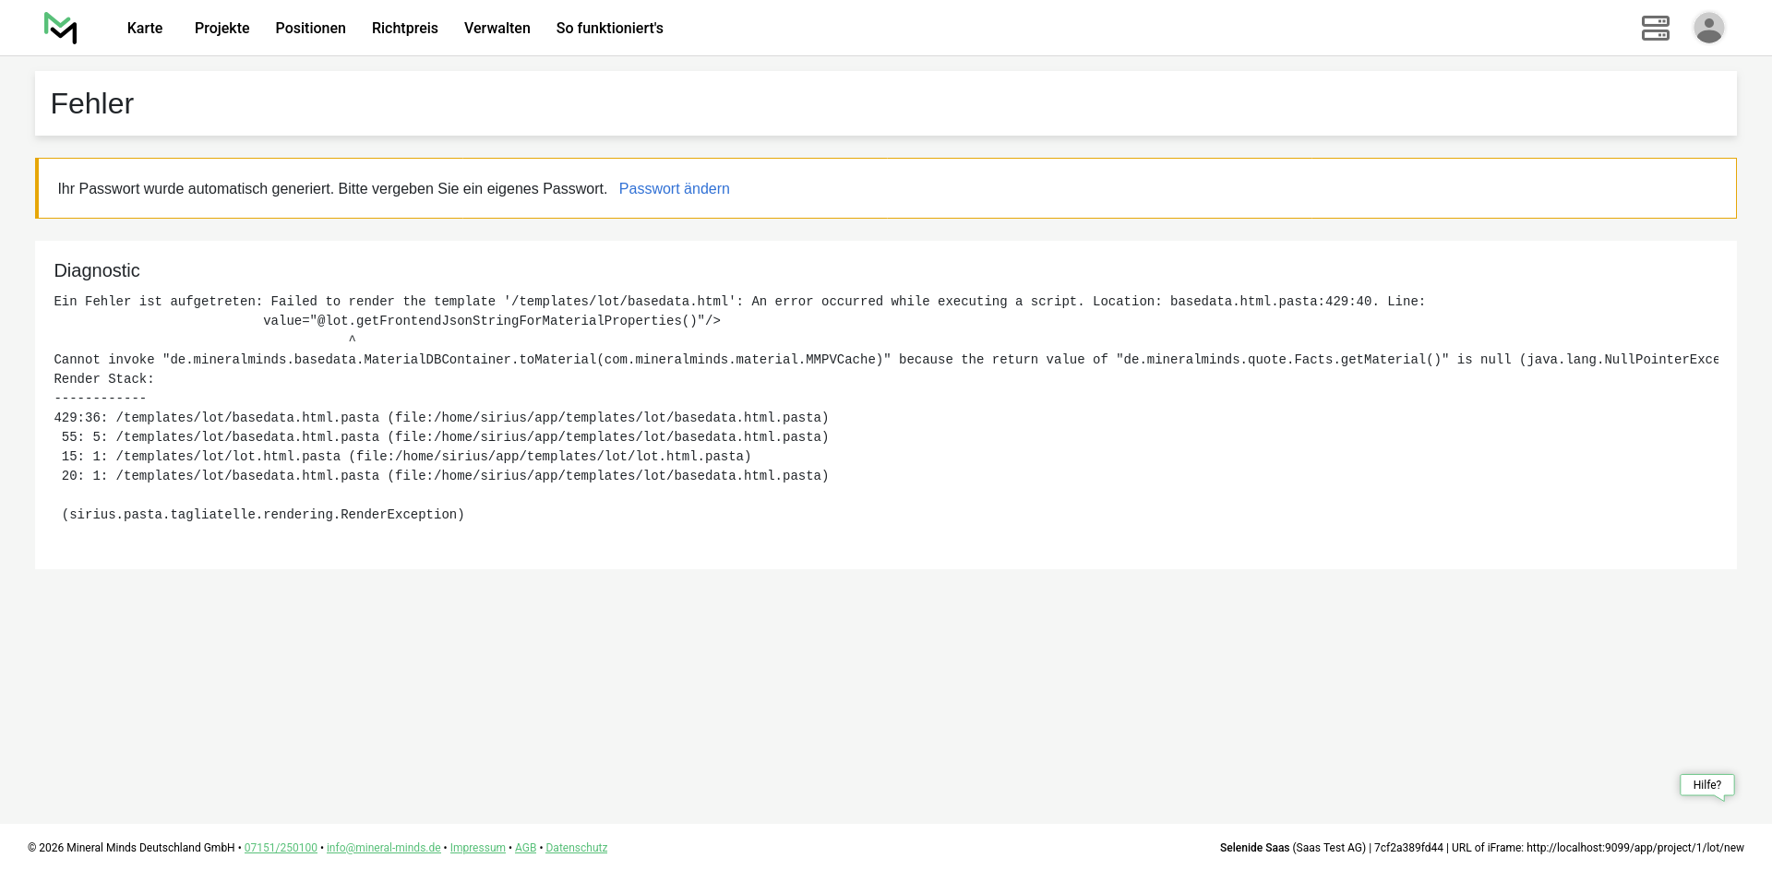The width and height of the screenshot is (1772, 870).
Task: Open the Hilfe? chat bubble
Action: coord(1706,785)
